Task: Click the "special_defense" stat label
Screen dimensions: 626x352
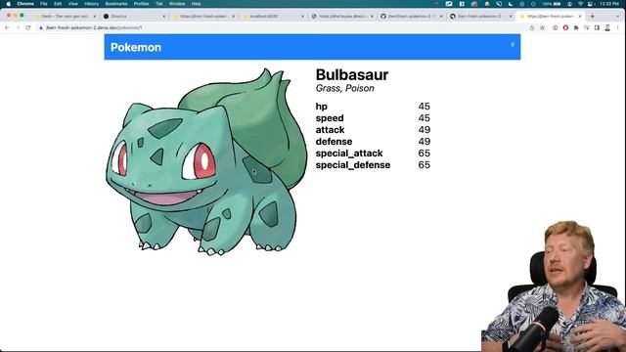Action: (x=353, y=165)
